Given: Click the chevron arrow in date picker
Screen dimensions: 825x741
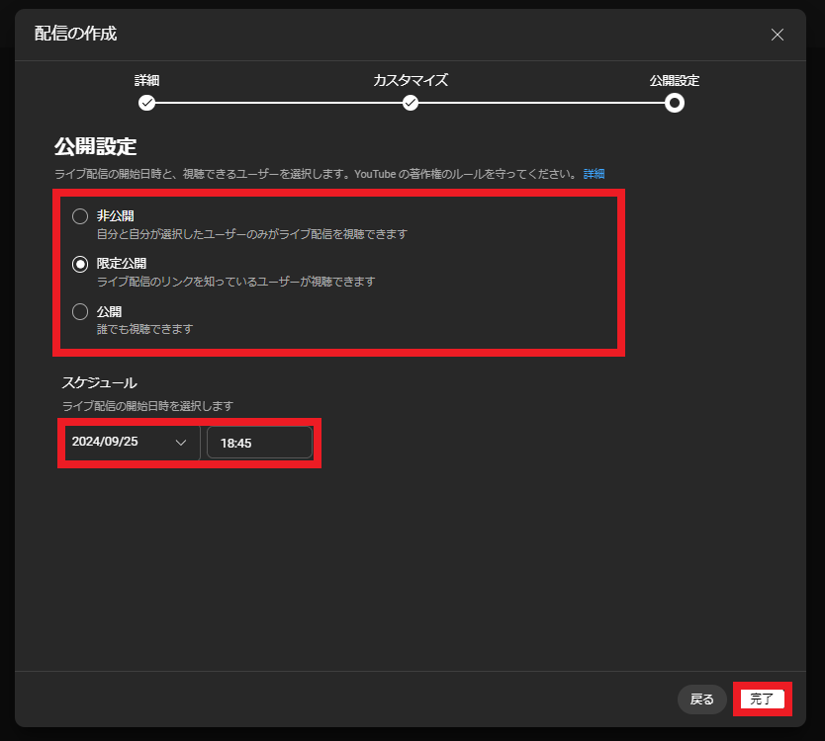Looking at the screenshot, I should pos(181,443).
